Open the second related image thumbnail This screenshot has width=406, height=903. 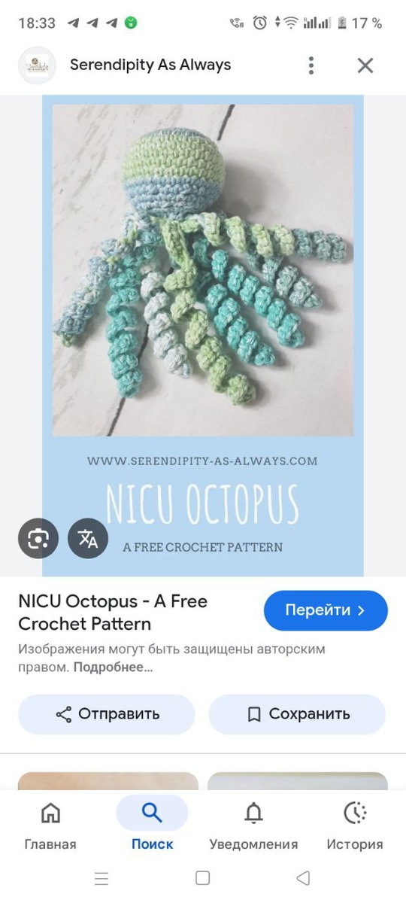point(298,781)
